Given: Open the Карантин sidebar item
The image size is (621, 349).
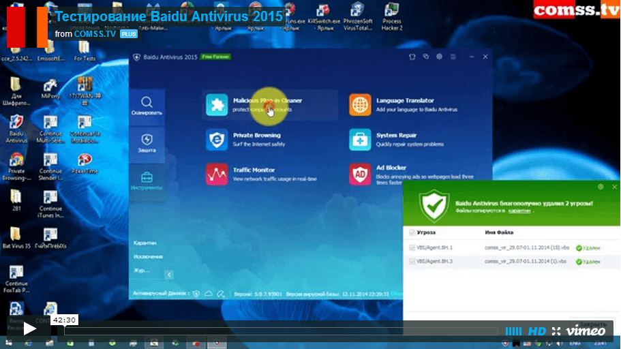Looking at the screenshot, I should 145,243.
